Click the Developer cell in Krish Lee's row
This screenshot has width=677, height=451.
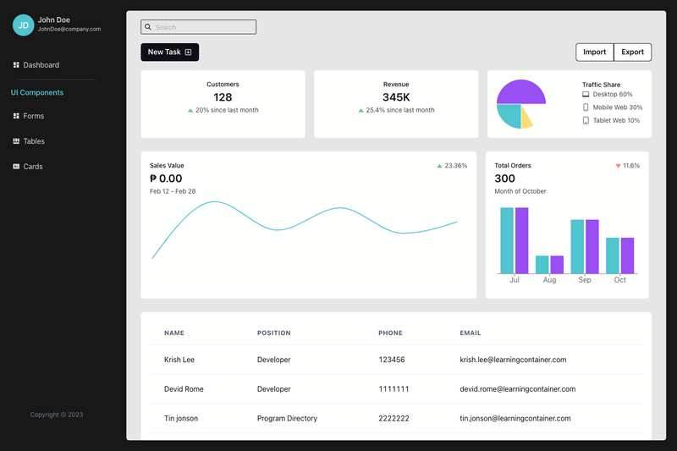click(273, 360)
